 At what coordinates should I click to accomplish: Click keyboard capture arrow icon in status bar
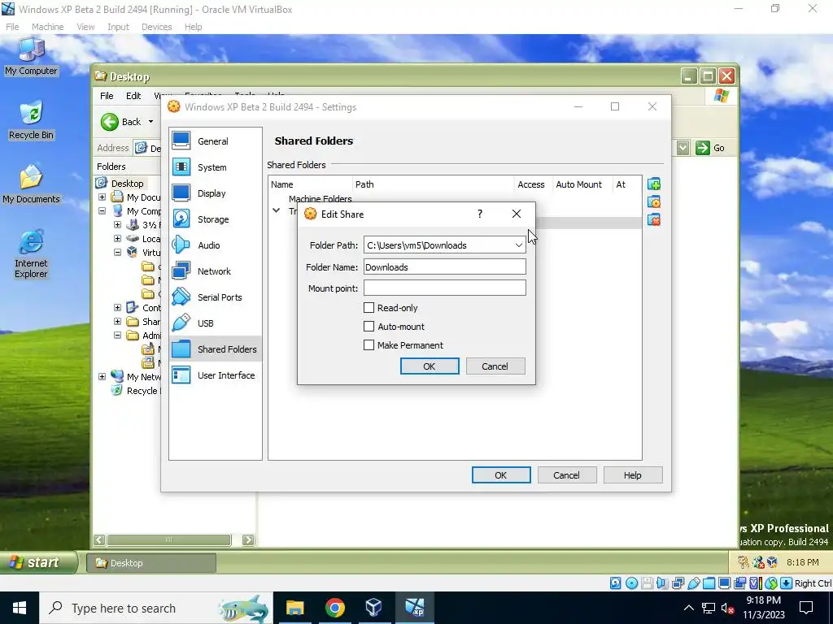[x=787, y=583]
